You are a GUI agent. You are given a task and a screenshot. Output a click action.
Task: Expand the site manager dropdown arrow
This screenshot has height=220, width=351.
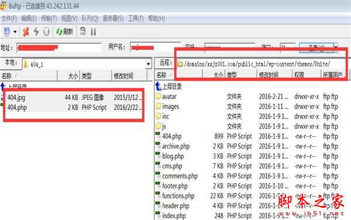click(15, 32)
